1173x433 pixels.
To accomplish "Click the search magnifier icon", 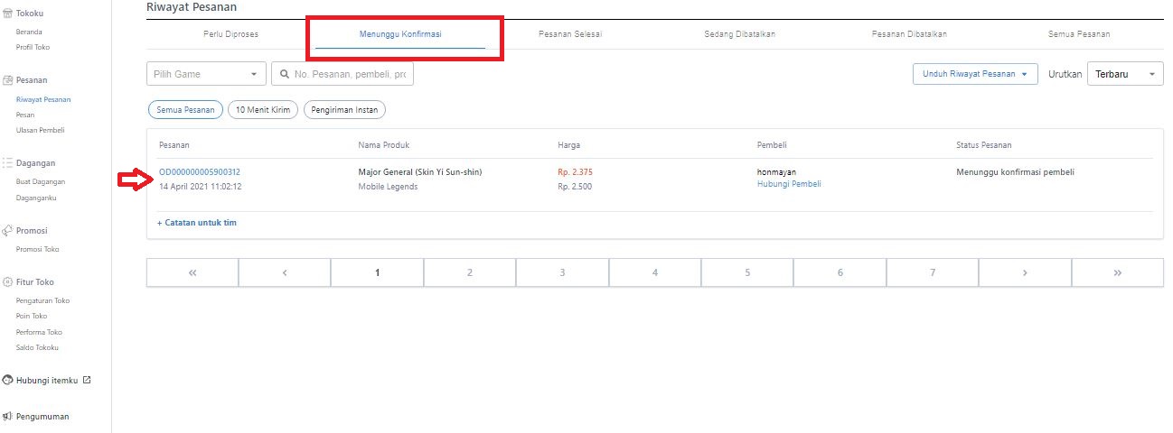I will pos(285,74).
